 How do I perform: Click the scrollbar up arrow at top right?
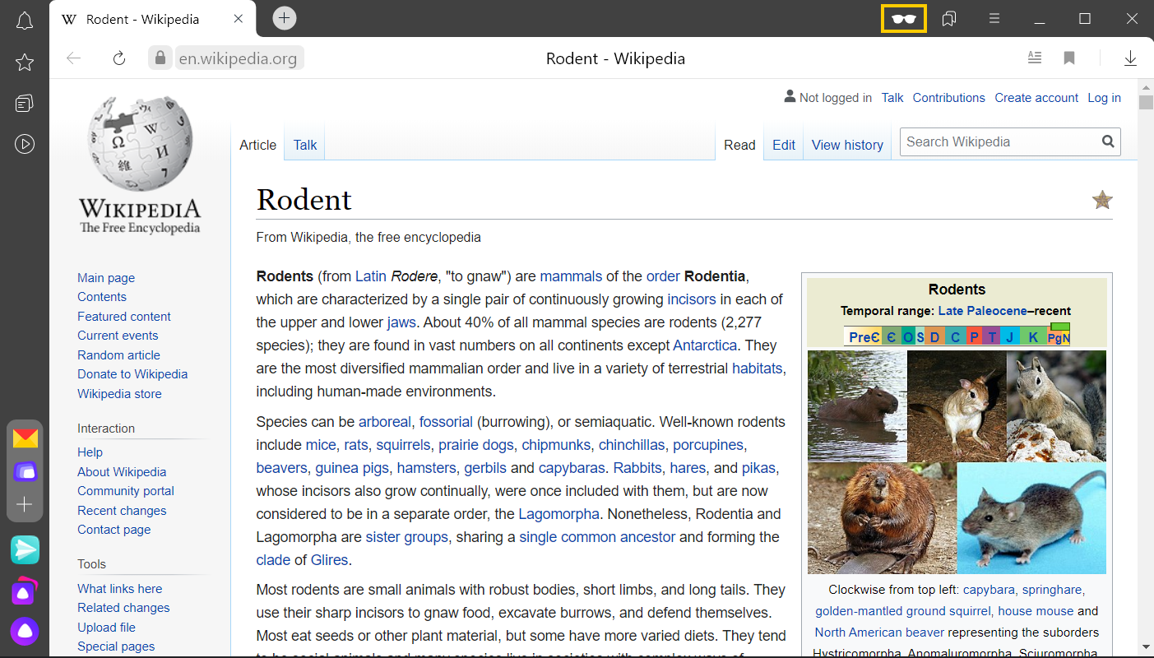[1146, 88]
